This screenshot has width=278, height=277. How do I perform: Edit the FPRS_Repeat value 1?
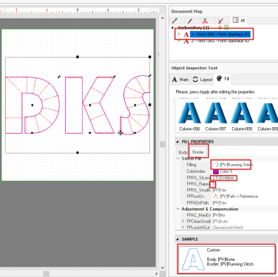click(x=214, y=184)
